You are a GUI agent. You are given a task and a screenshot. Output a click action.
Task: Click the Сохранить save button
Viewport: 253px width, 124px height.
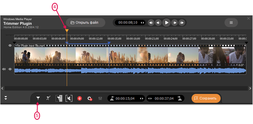tap(206, 98)
